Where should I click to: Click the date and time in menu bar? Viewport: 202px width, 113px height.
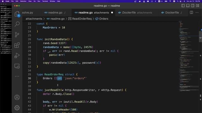[193, 1]
